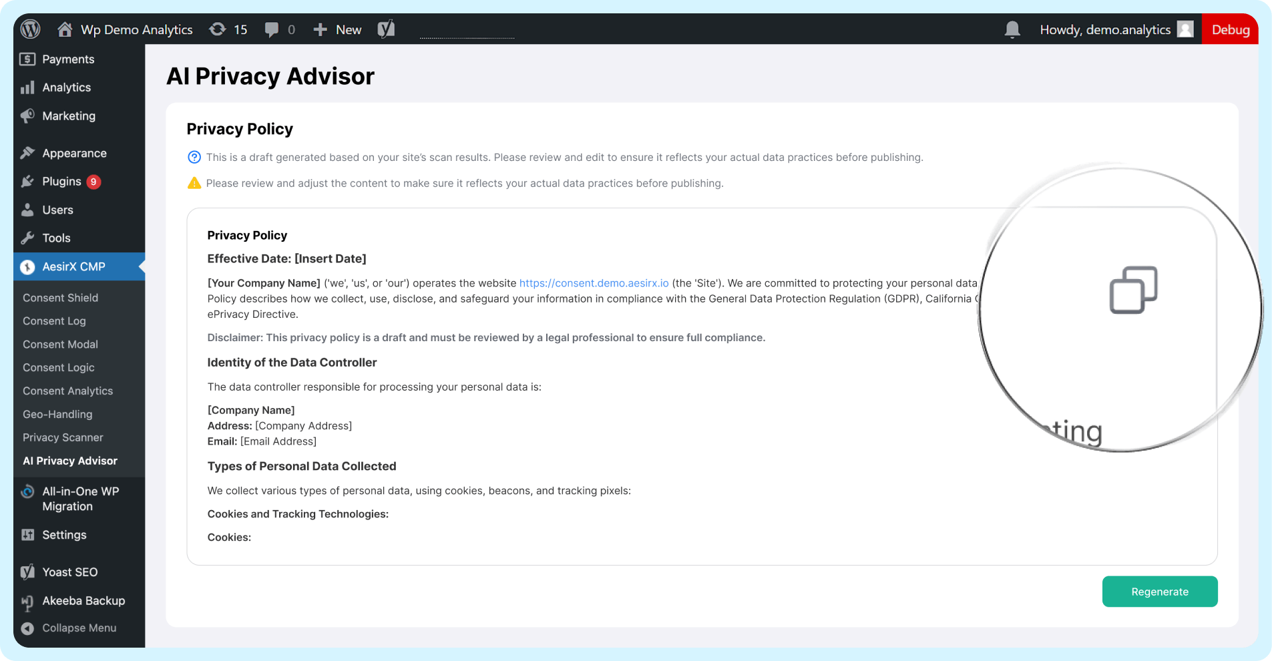The height and width of the screenshot is (661, 1272).
Task: Click the demo.analytics profile avatar
Action: pos(1185,29)
